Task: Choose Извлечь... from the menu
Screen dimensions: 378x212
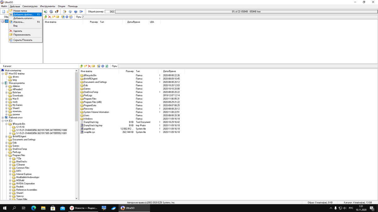Action: [x=25, y=22]
